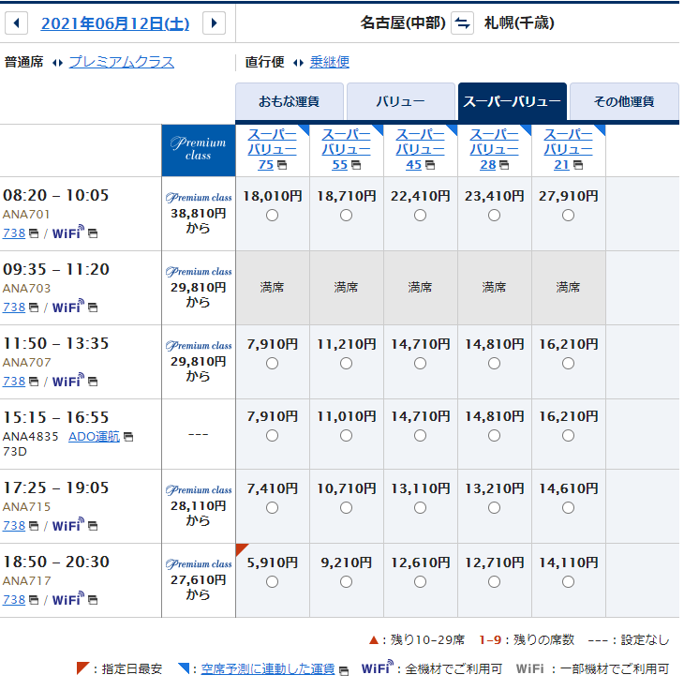
Task: Select 27,910円 fare for ANA701
Action: click(x=569, y=216)
